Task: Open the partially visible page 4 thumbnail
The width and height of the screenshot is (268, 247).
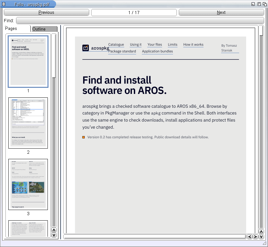Action: click(x=28, y=228)
